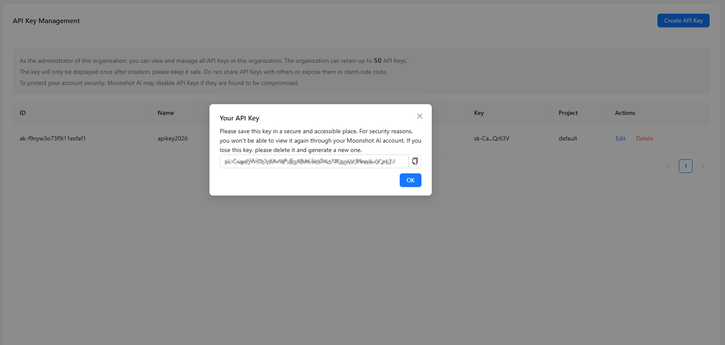Image resolution: width=725 pixels, height=345 pixels.
Task: Click the API Key Management heading
Action: pos(46,21)
